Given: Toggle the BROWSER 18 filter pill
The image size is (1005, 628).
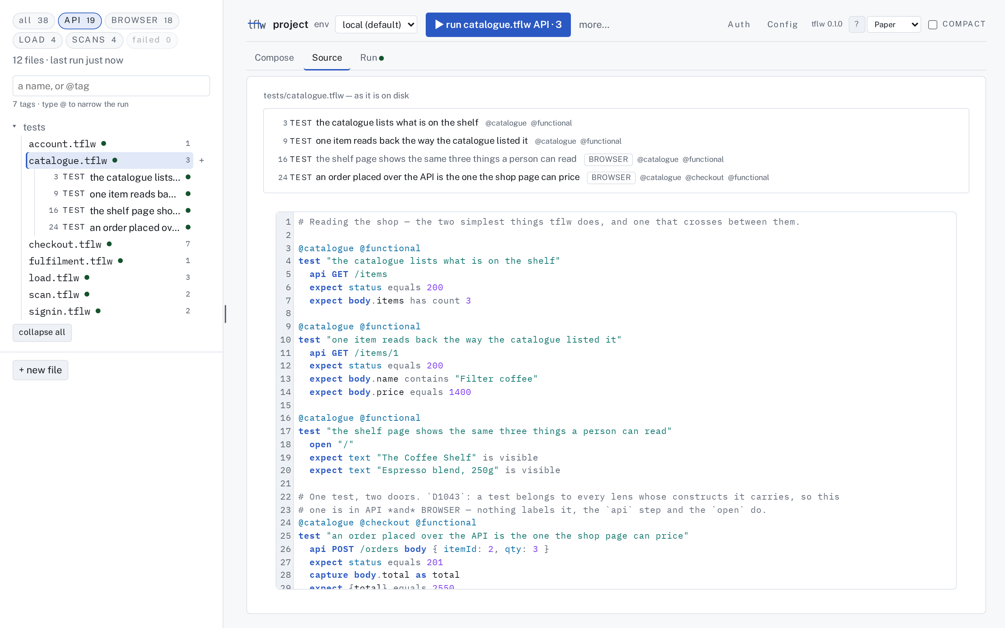Looking at the screenshot, I should click(x=142, y=20).
